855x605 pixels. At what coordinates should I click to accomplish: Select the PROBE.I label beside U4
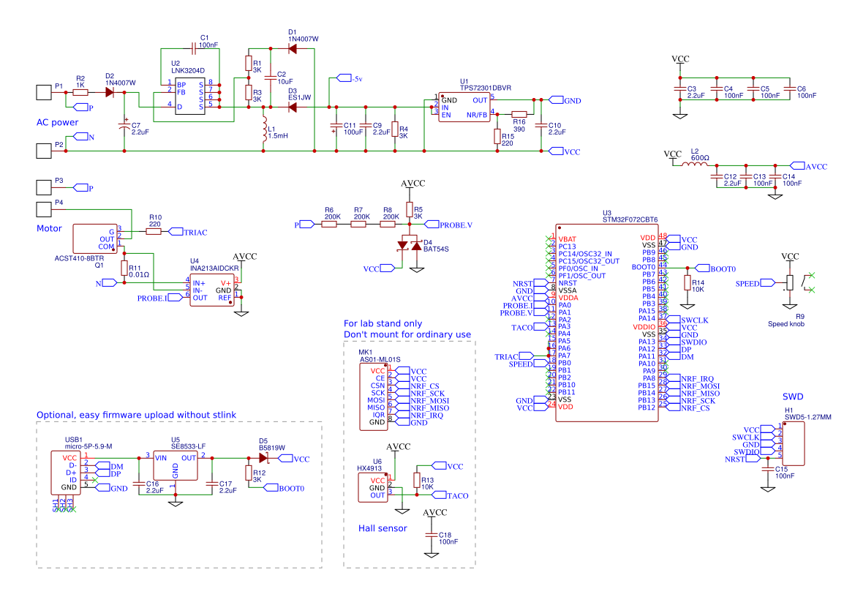pos(160,298)
